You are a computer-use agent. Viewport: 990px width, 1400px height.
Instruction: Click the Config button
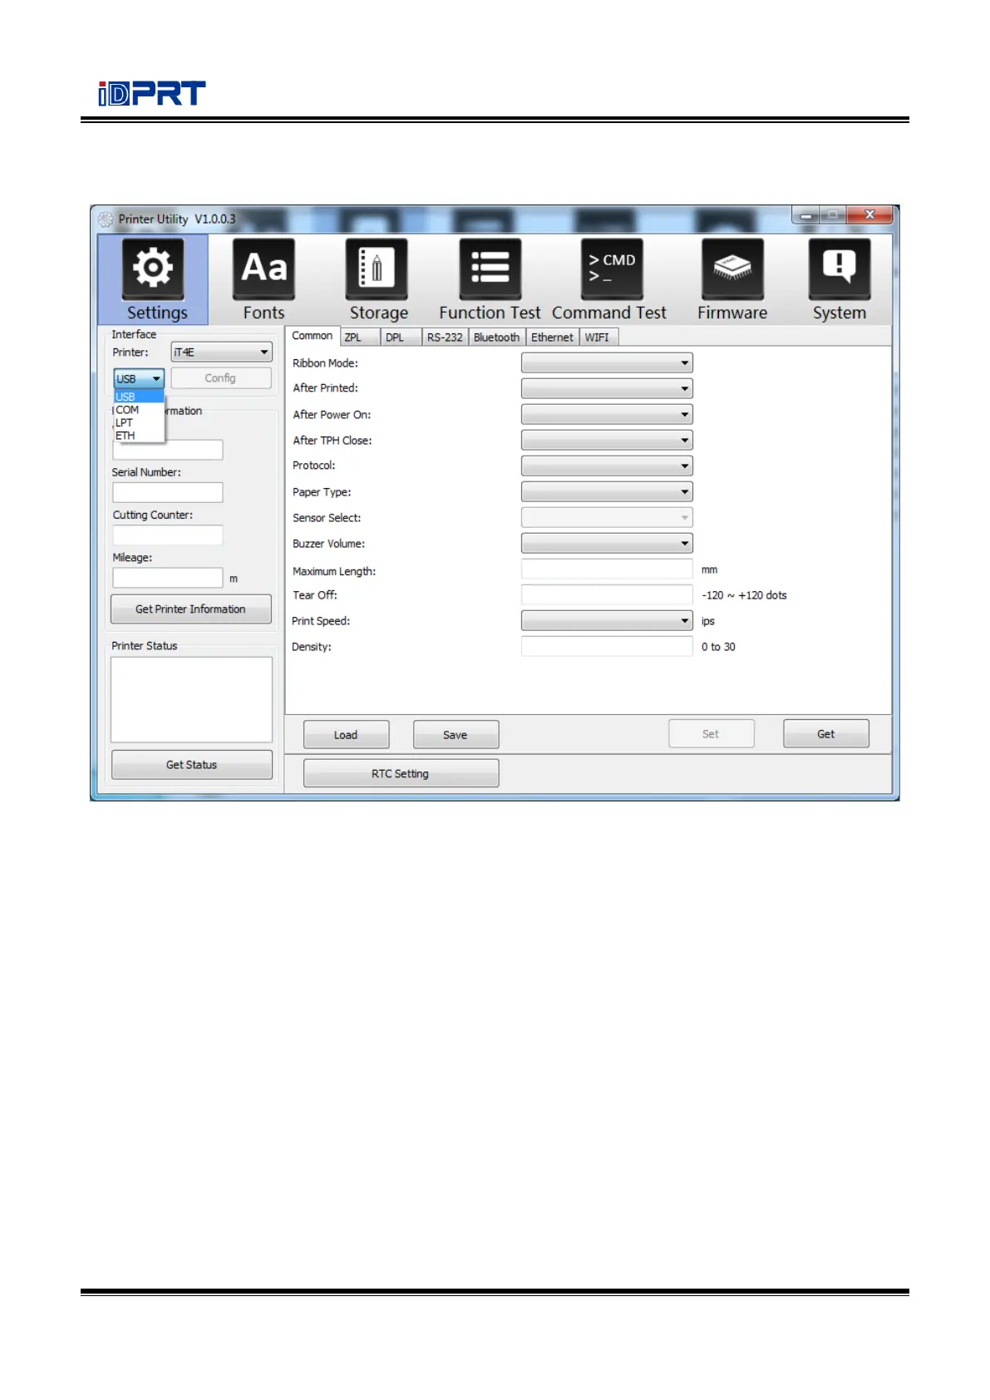[220, 378]
